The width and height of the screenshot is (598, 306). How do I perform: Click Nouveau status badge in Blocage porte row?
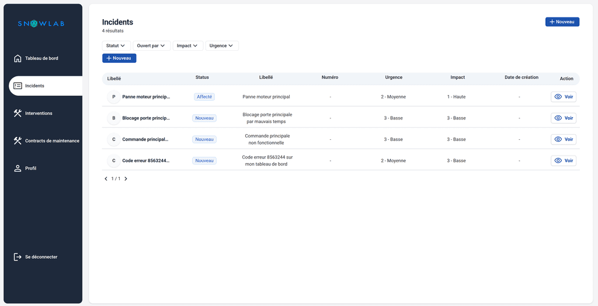[204, 118]
